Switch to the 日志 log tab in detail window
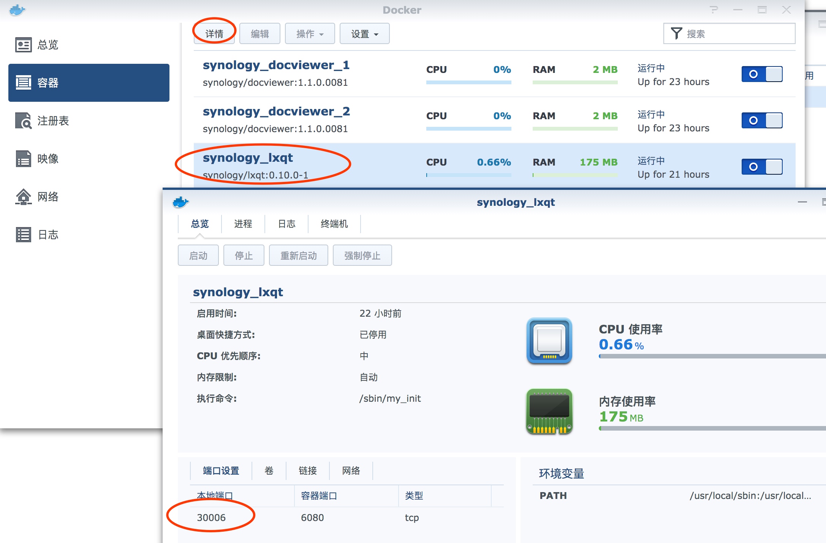The width and height of the screenshot is (826, 543). point(286,224)
